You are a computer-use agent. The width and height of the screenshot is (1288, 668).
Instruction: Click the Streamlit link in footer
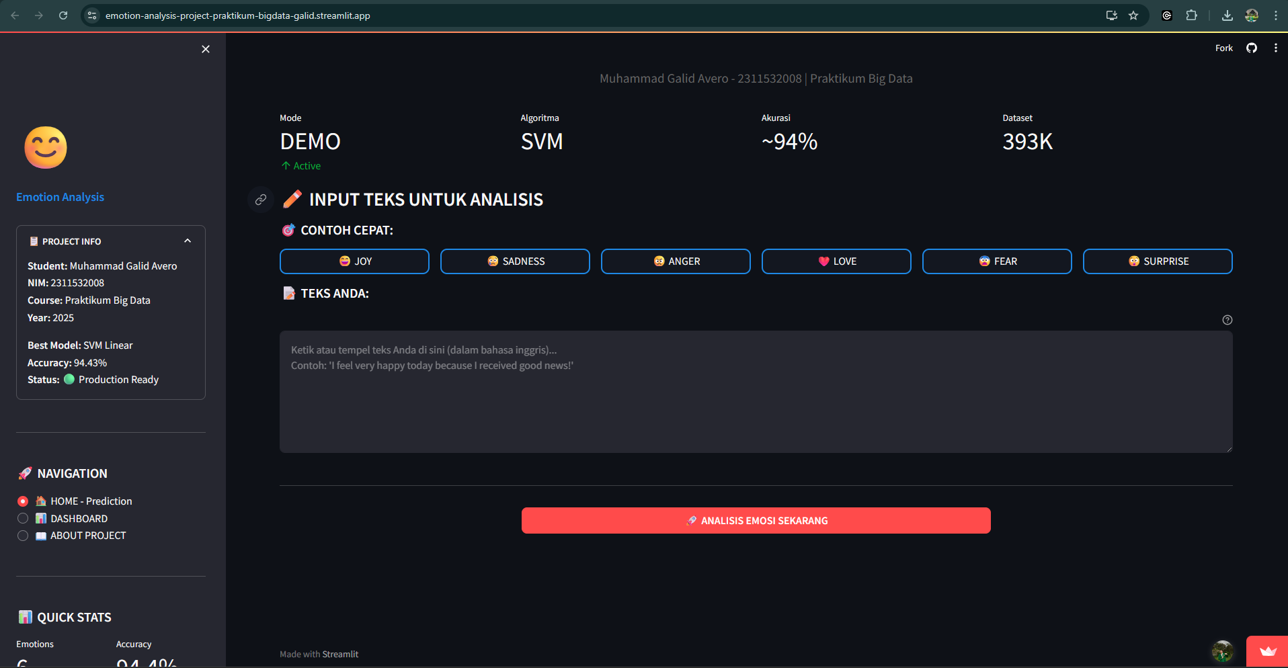coord(340,654)
